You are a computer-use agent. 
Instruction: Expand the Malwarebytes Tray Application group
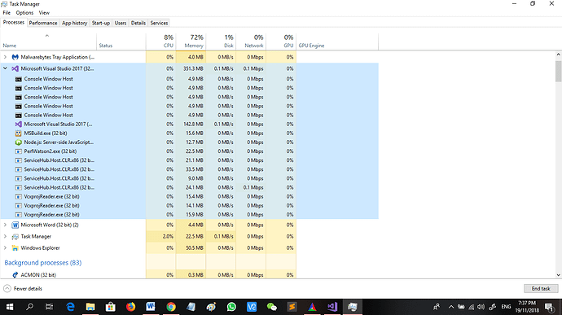tap(6, 57)
